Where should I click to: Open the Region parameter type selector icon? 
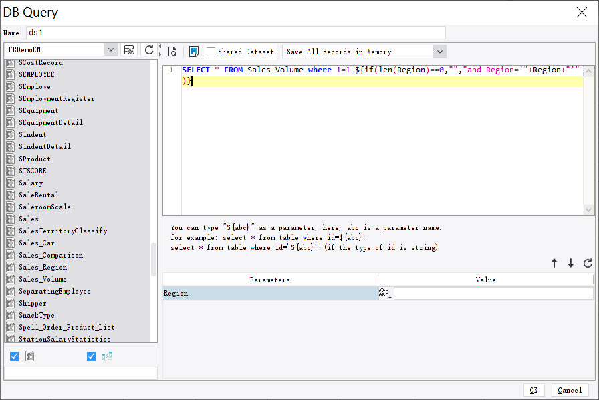click(385, 292)
